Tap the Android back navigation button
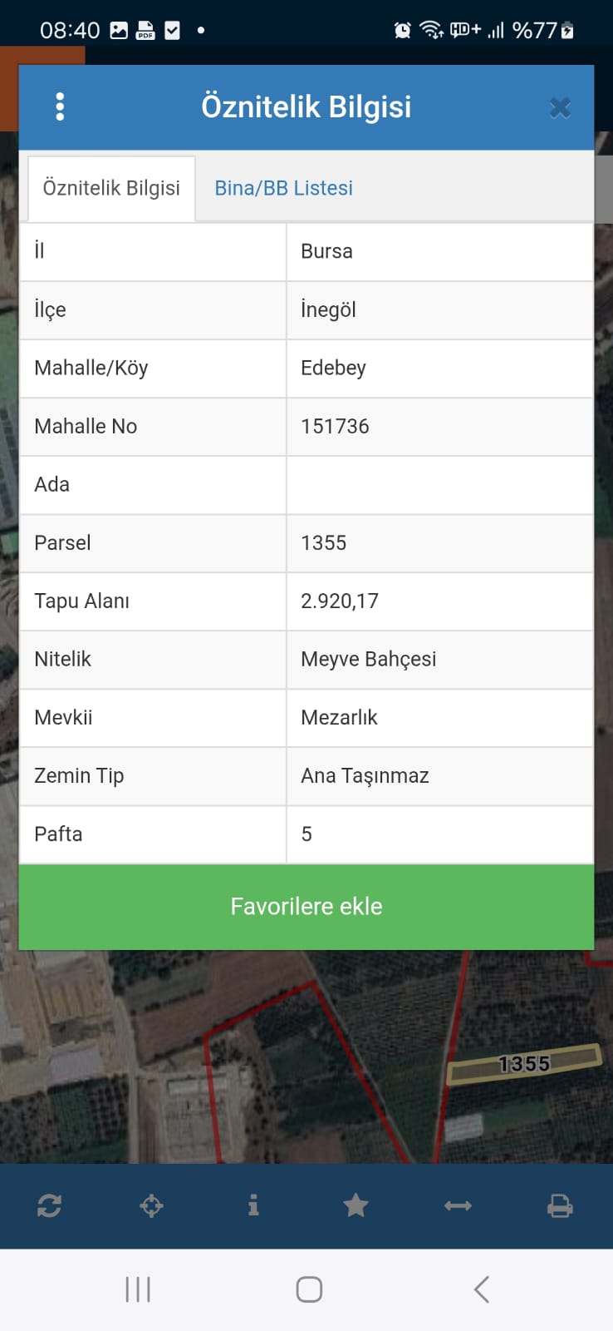Screen dimensions: 613x1331 tap(481, 1289)
